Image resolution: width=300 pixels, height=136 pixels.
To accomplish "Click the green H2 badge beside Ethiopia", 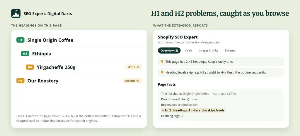I will pos(25,53).
